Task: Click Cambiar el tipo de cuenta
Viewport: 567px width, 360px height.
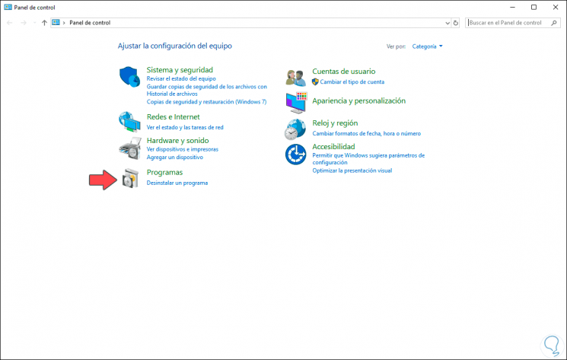Action: (x=352, y=81)
